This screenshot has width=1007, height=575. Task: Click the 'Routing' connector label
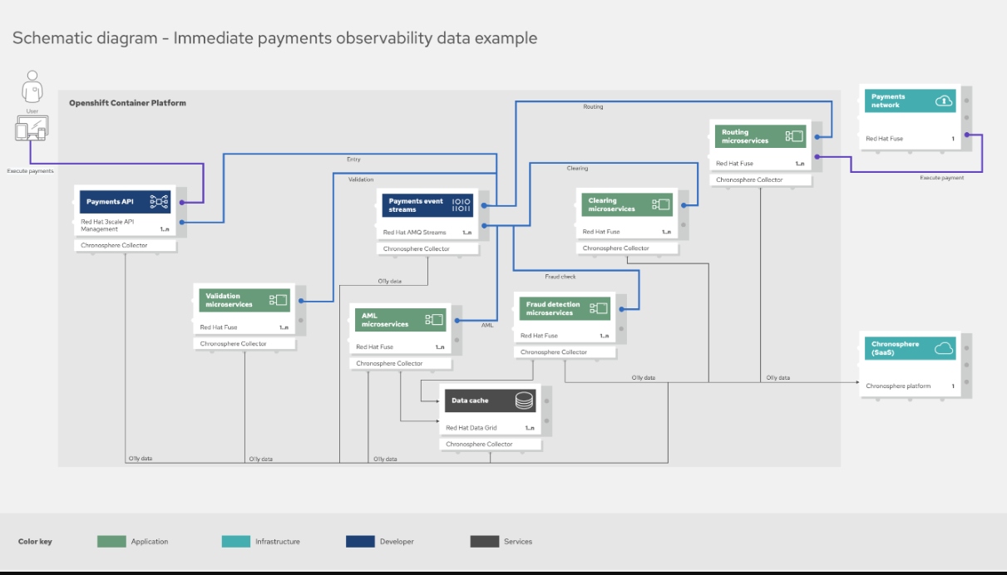click(593, 106)
